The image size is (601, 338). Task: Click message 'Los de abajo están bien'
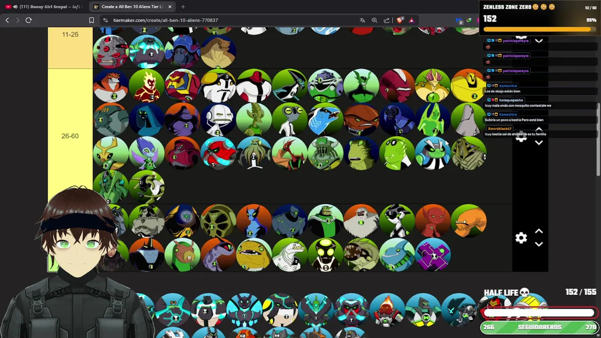[x=502, y=92]
